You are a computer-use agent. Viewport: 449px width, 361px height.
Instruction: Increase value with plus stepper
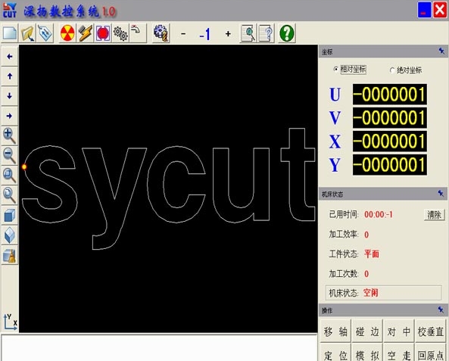pyautogui.click(x=228, y=34)
